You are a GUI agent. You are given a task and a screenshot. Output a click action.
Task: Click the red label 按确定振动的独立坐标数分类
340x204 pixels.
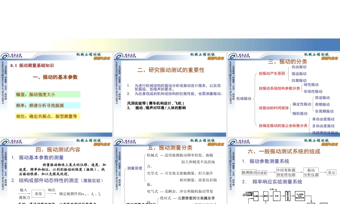coord(283,126)
